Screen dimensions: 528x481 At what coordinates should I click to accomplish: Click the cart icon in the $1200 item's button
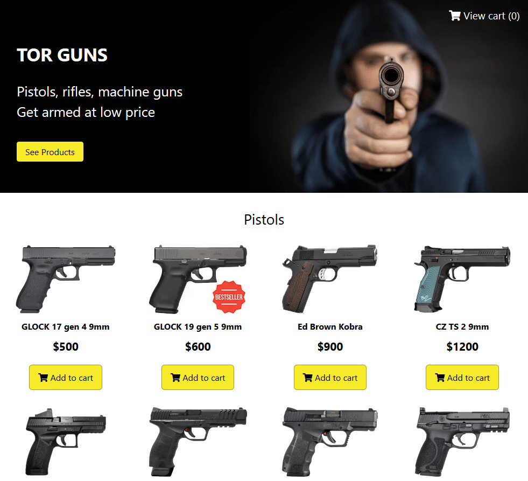[440, 378]
